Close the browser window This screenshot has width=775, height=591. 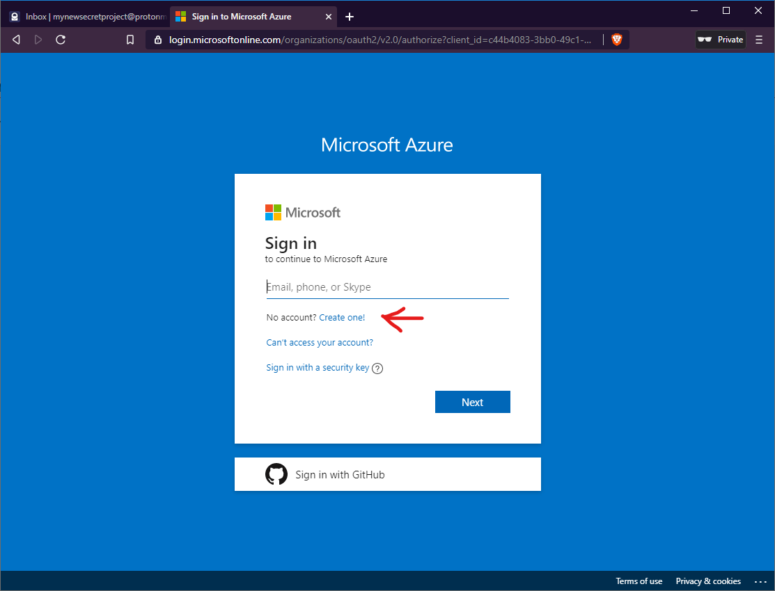click(758, 10)
